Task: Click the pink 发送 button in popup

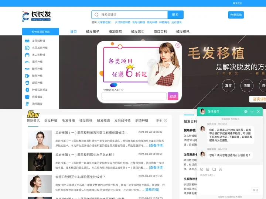Action: 173,96
